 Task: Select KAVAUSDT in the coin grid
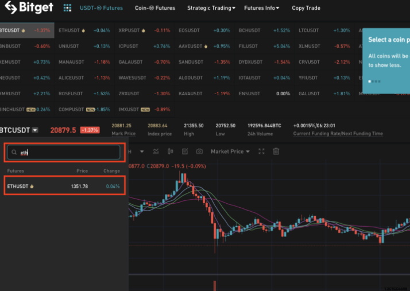[204, 94]
